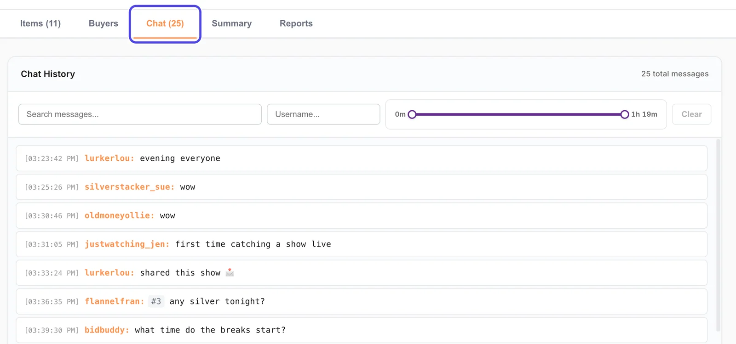Click timestamp 03:39:30 PM
Screen dimensions: 736x344
tap(52, 330)
